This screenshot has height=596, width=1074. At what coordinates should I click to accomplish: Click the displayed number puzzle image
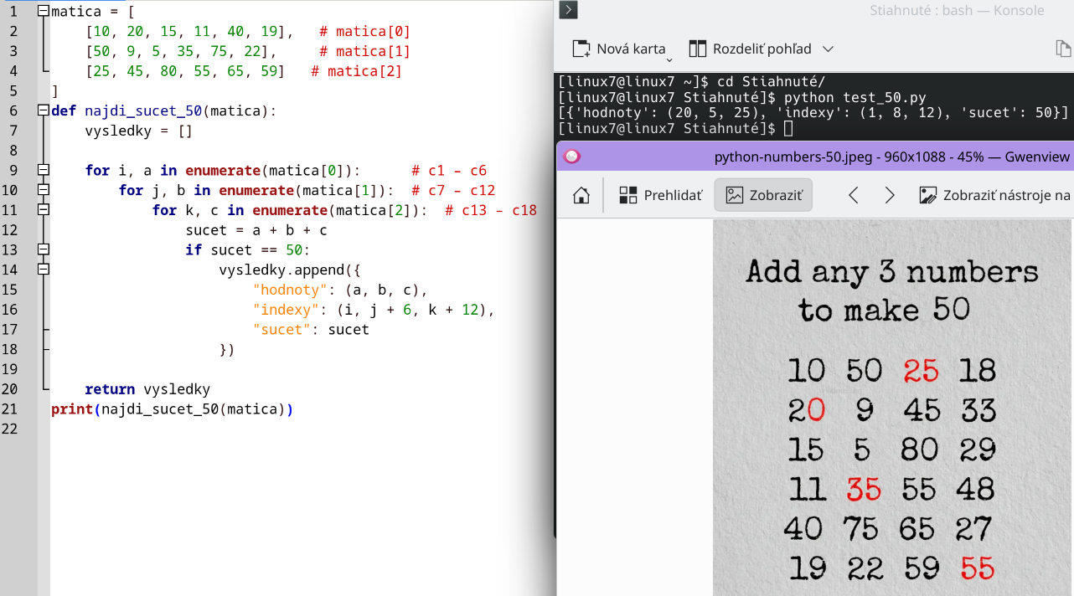coord(892,419)
